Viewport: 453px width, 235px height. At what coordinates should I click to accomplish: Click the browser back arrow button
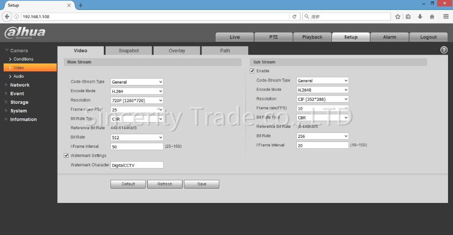7,17
